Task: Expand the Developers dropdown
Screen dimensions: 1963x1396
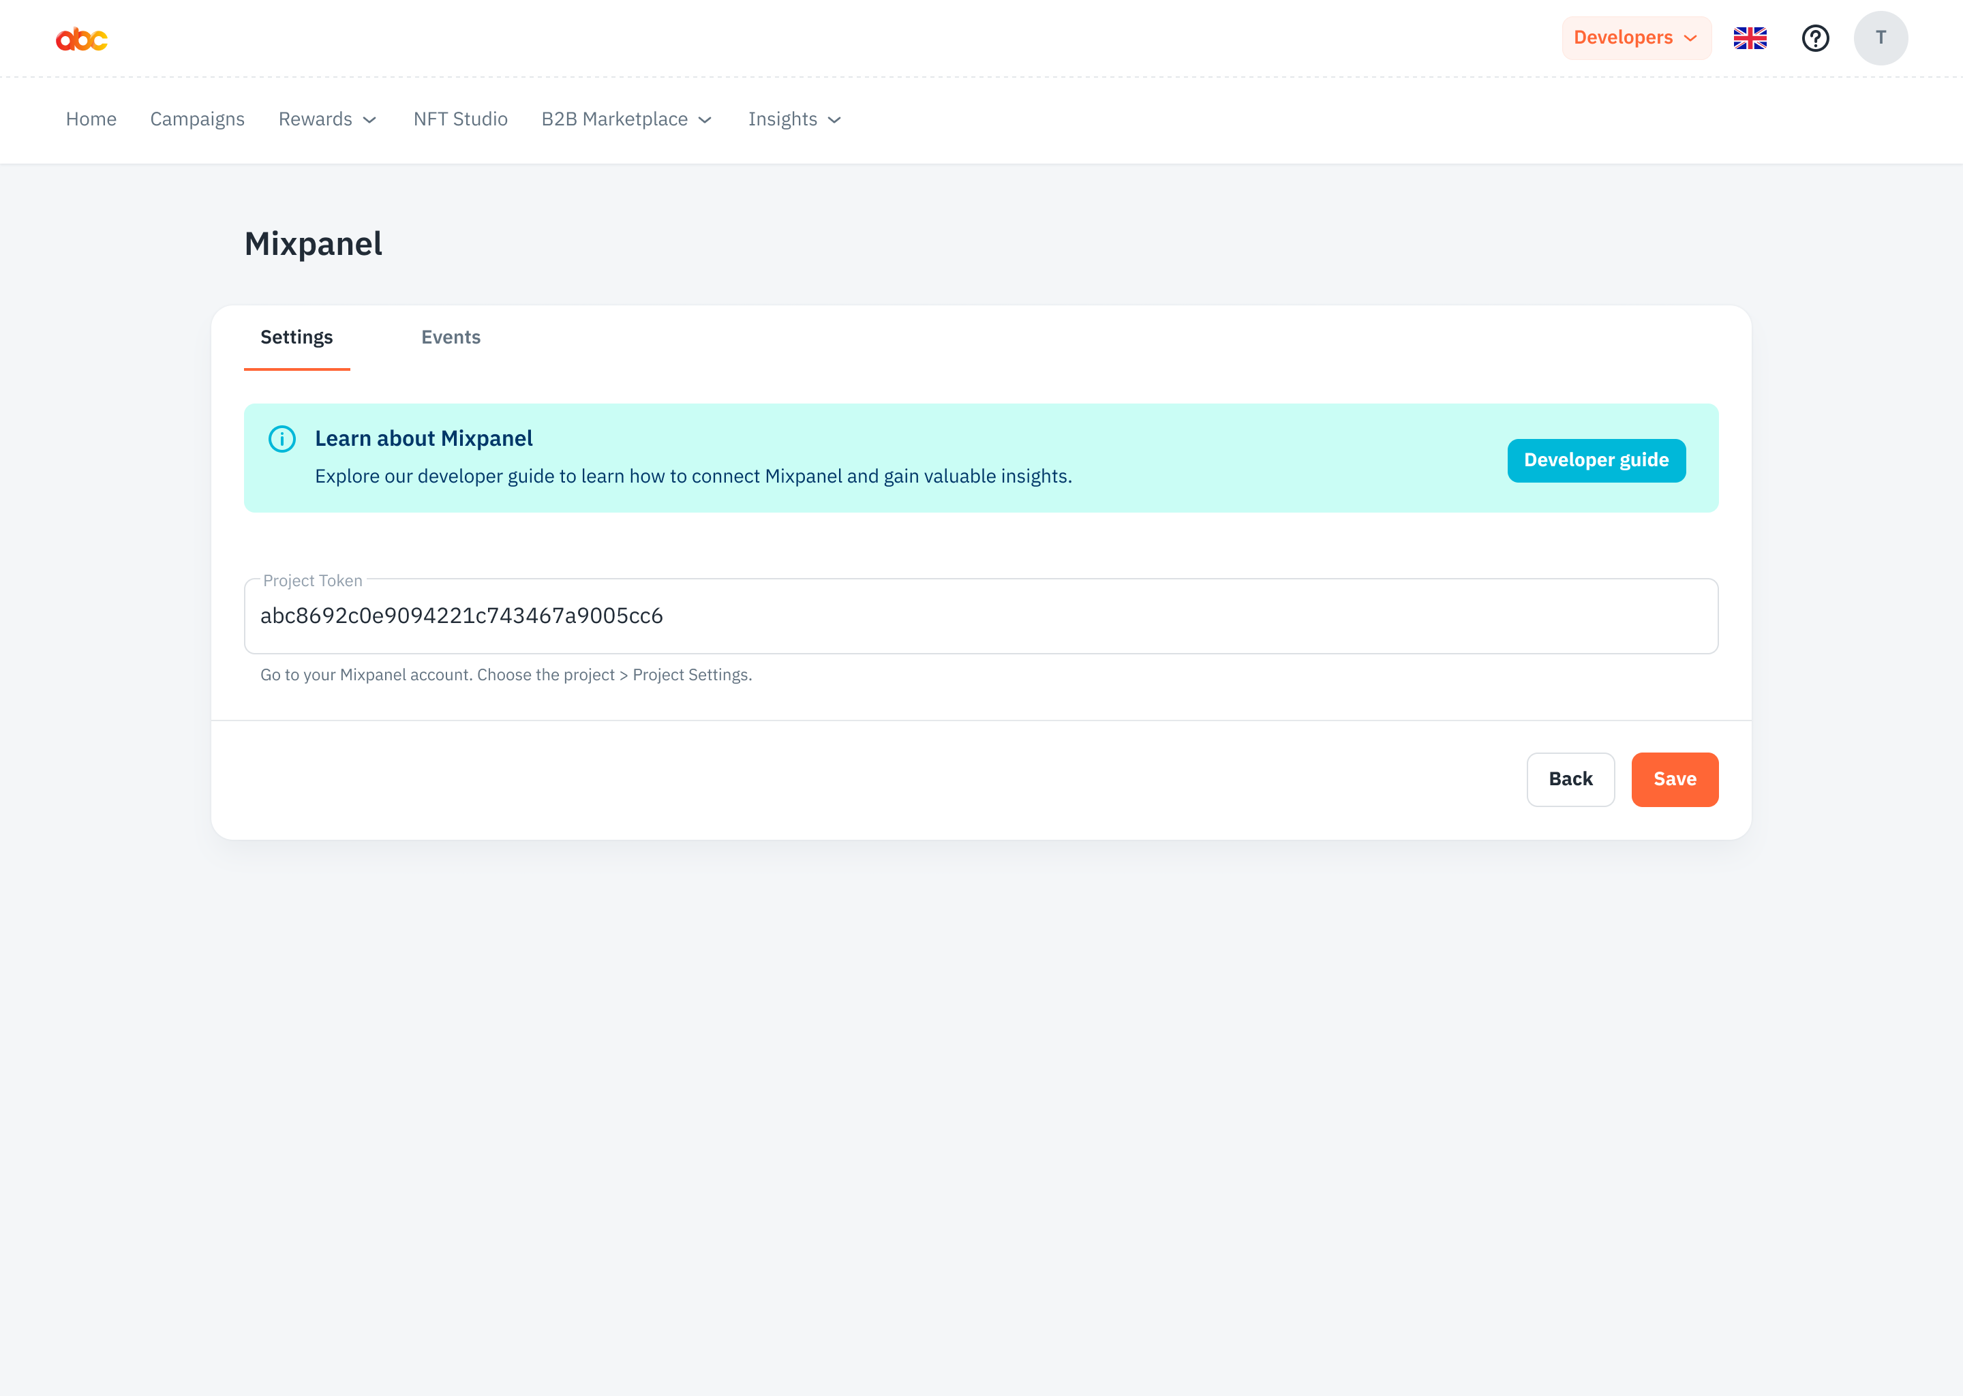Action: [x=1636, y=37]
